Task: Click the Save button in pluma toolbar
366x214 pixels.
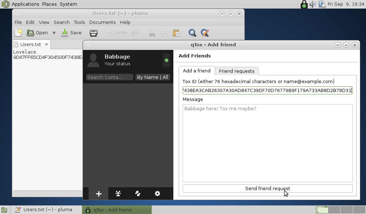Action: tap(71, 33)
